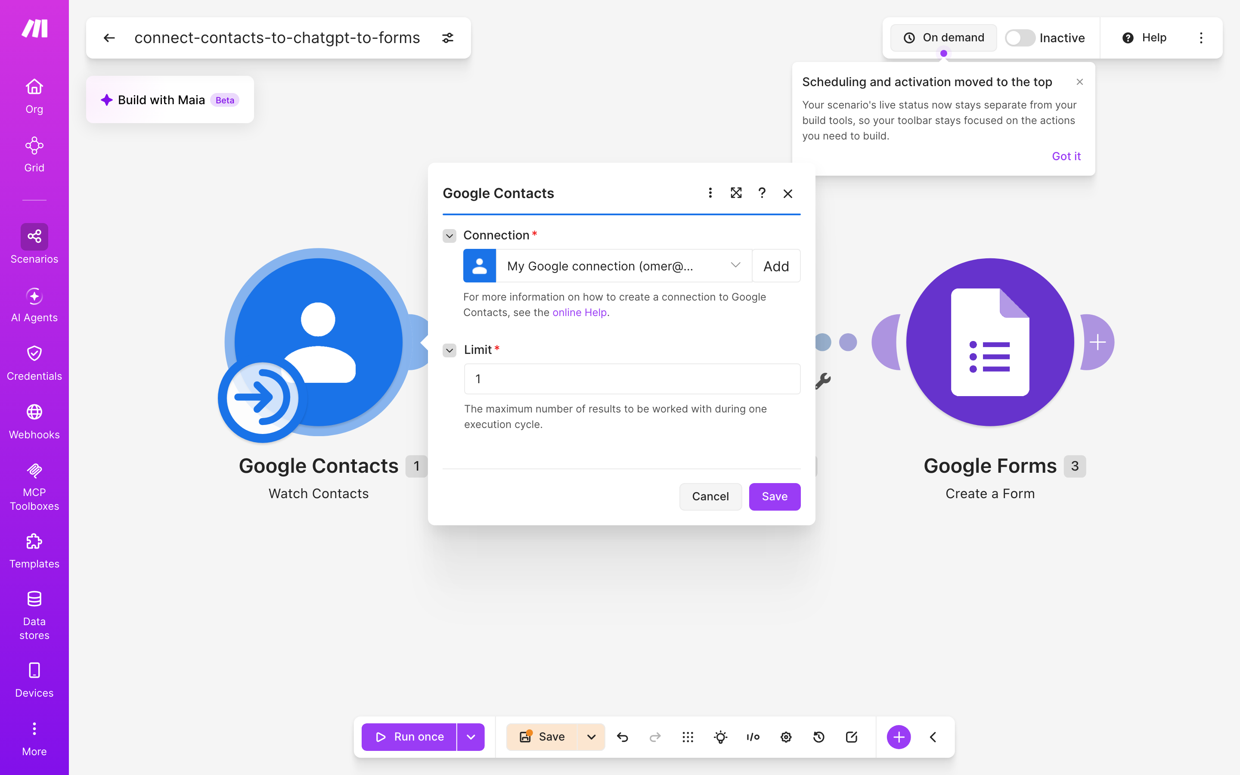Open help question mark in Google Contacts dialog
The height and width of the screenshot is (775, 1240).
tap(762, 193)
